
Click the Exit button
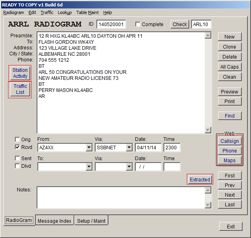click(231, 226)
